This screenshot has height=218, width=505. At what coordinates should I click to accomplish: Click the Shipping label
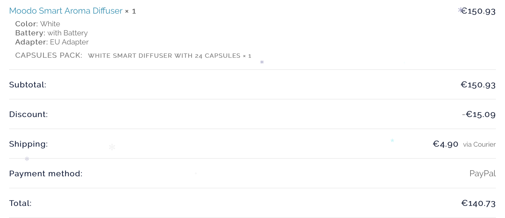28,144
